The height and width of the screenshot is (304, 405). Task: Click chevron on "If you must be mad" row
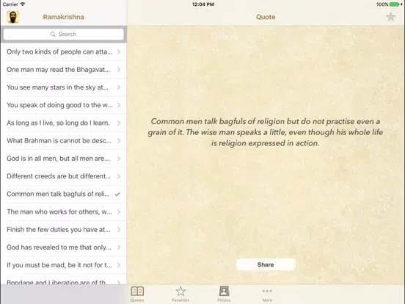(x=119, y=265)
